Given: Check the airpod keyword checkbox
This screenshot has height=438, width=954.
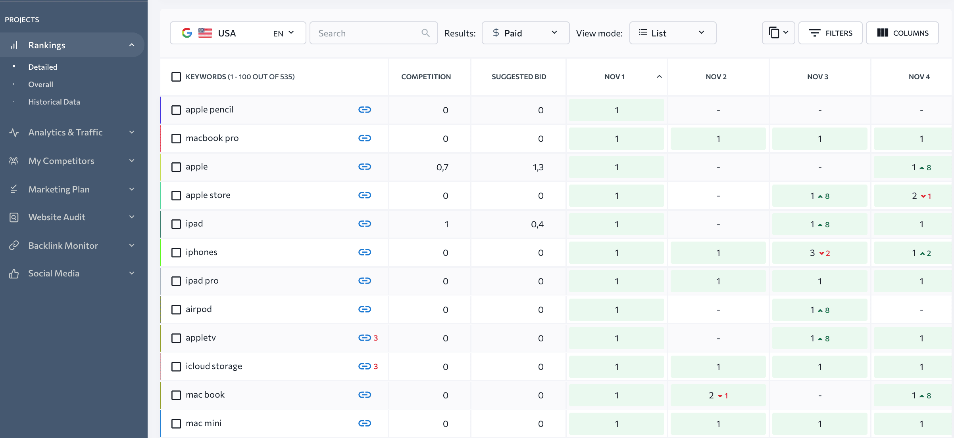Looking at the screenshot, I should pyautogui.click(x=176, y=310).
